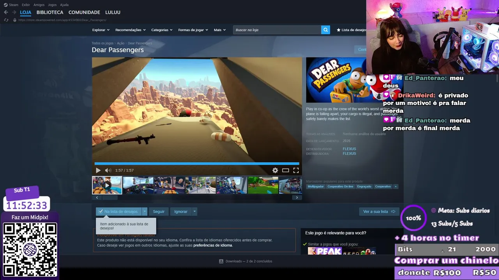
Task: Select the Multijogador tag
Action: (x=316, y=187)
